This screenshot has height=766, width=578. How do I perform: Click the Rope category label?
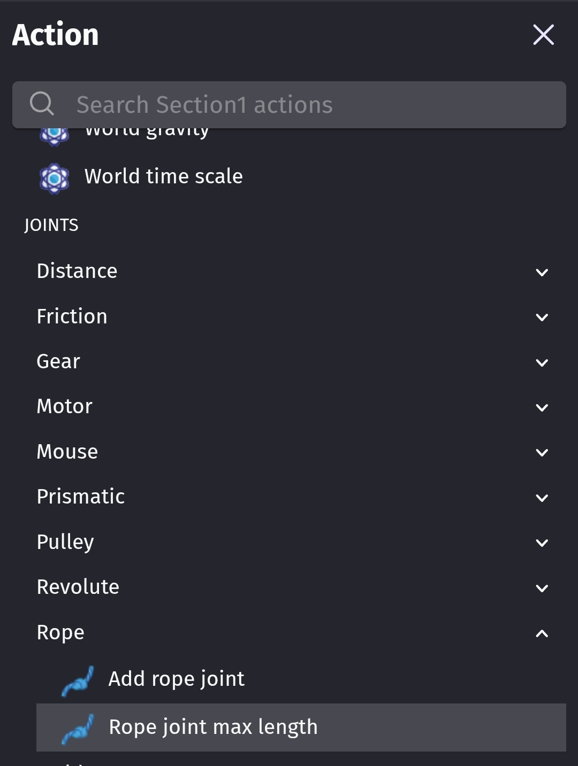[60, 633]
